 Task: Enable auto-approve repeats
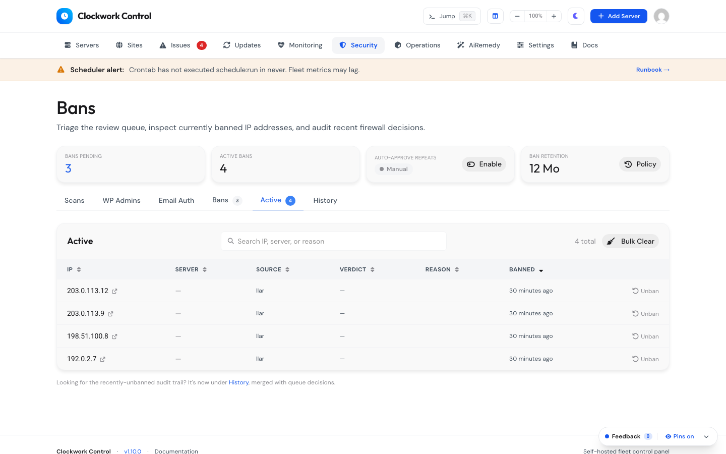tap(484, 164)
